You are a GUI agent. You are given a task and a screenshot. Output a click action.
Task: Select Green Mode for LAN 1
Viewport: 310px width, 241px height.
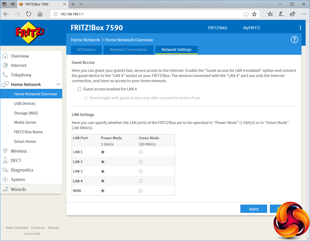point(141,152)
